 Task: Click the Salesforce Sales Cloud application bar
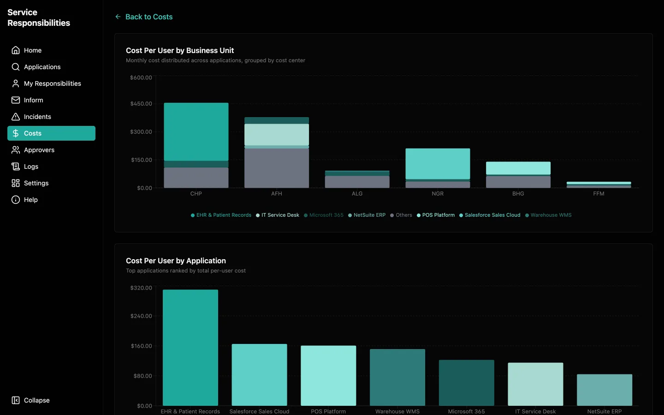point(259,375)
